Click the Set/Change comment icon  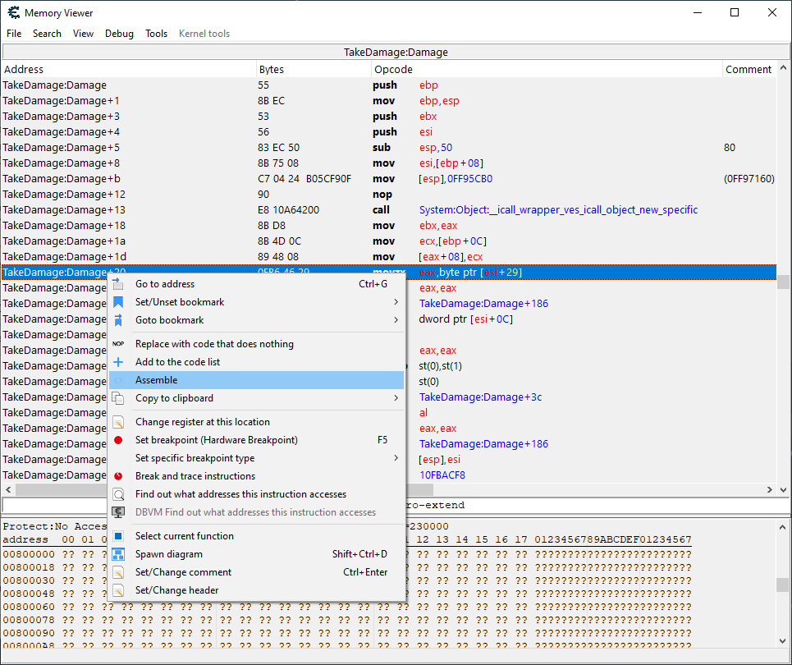(118, 572)
